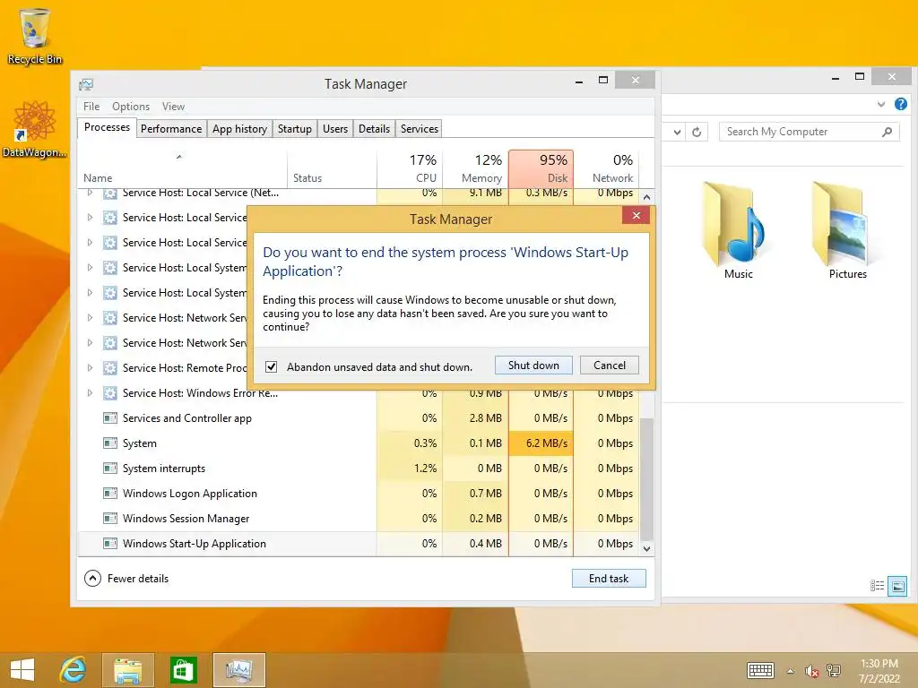Click the Task Manager title bar icon
Screen dimensions: 918x688
(x=86, y=84)
